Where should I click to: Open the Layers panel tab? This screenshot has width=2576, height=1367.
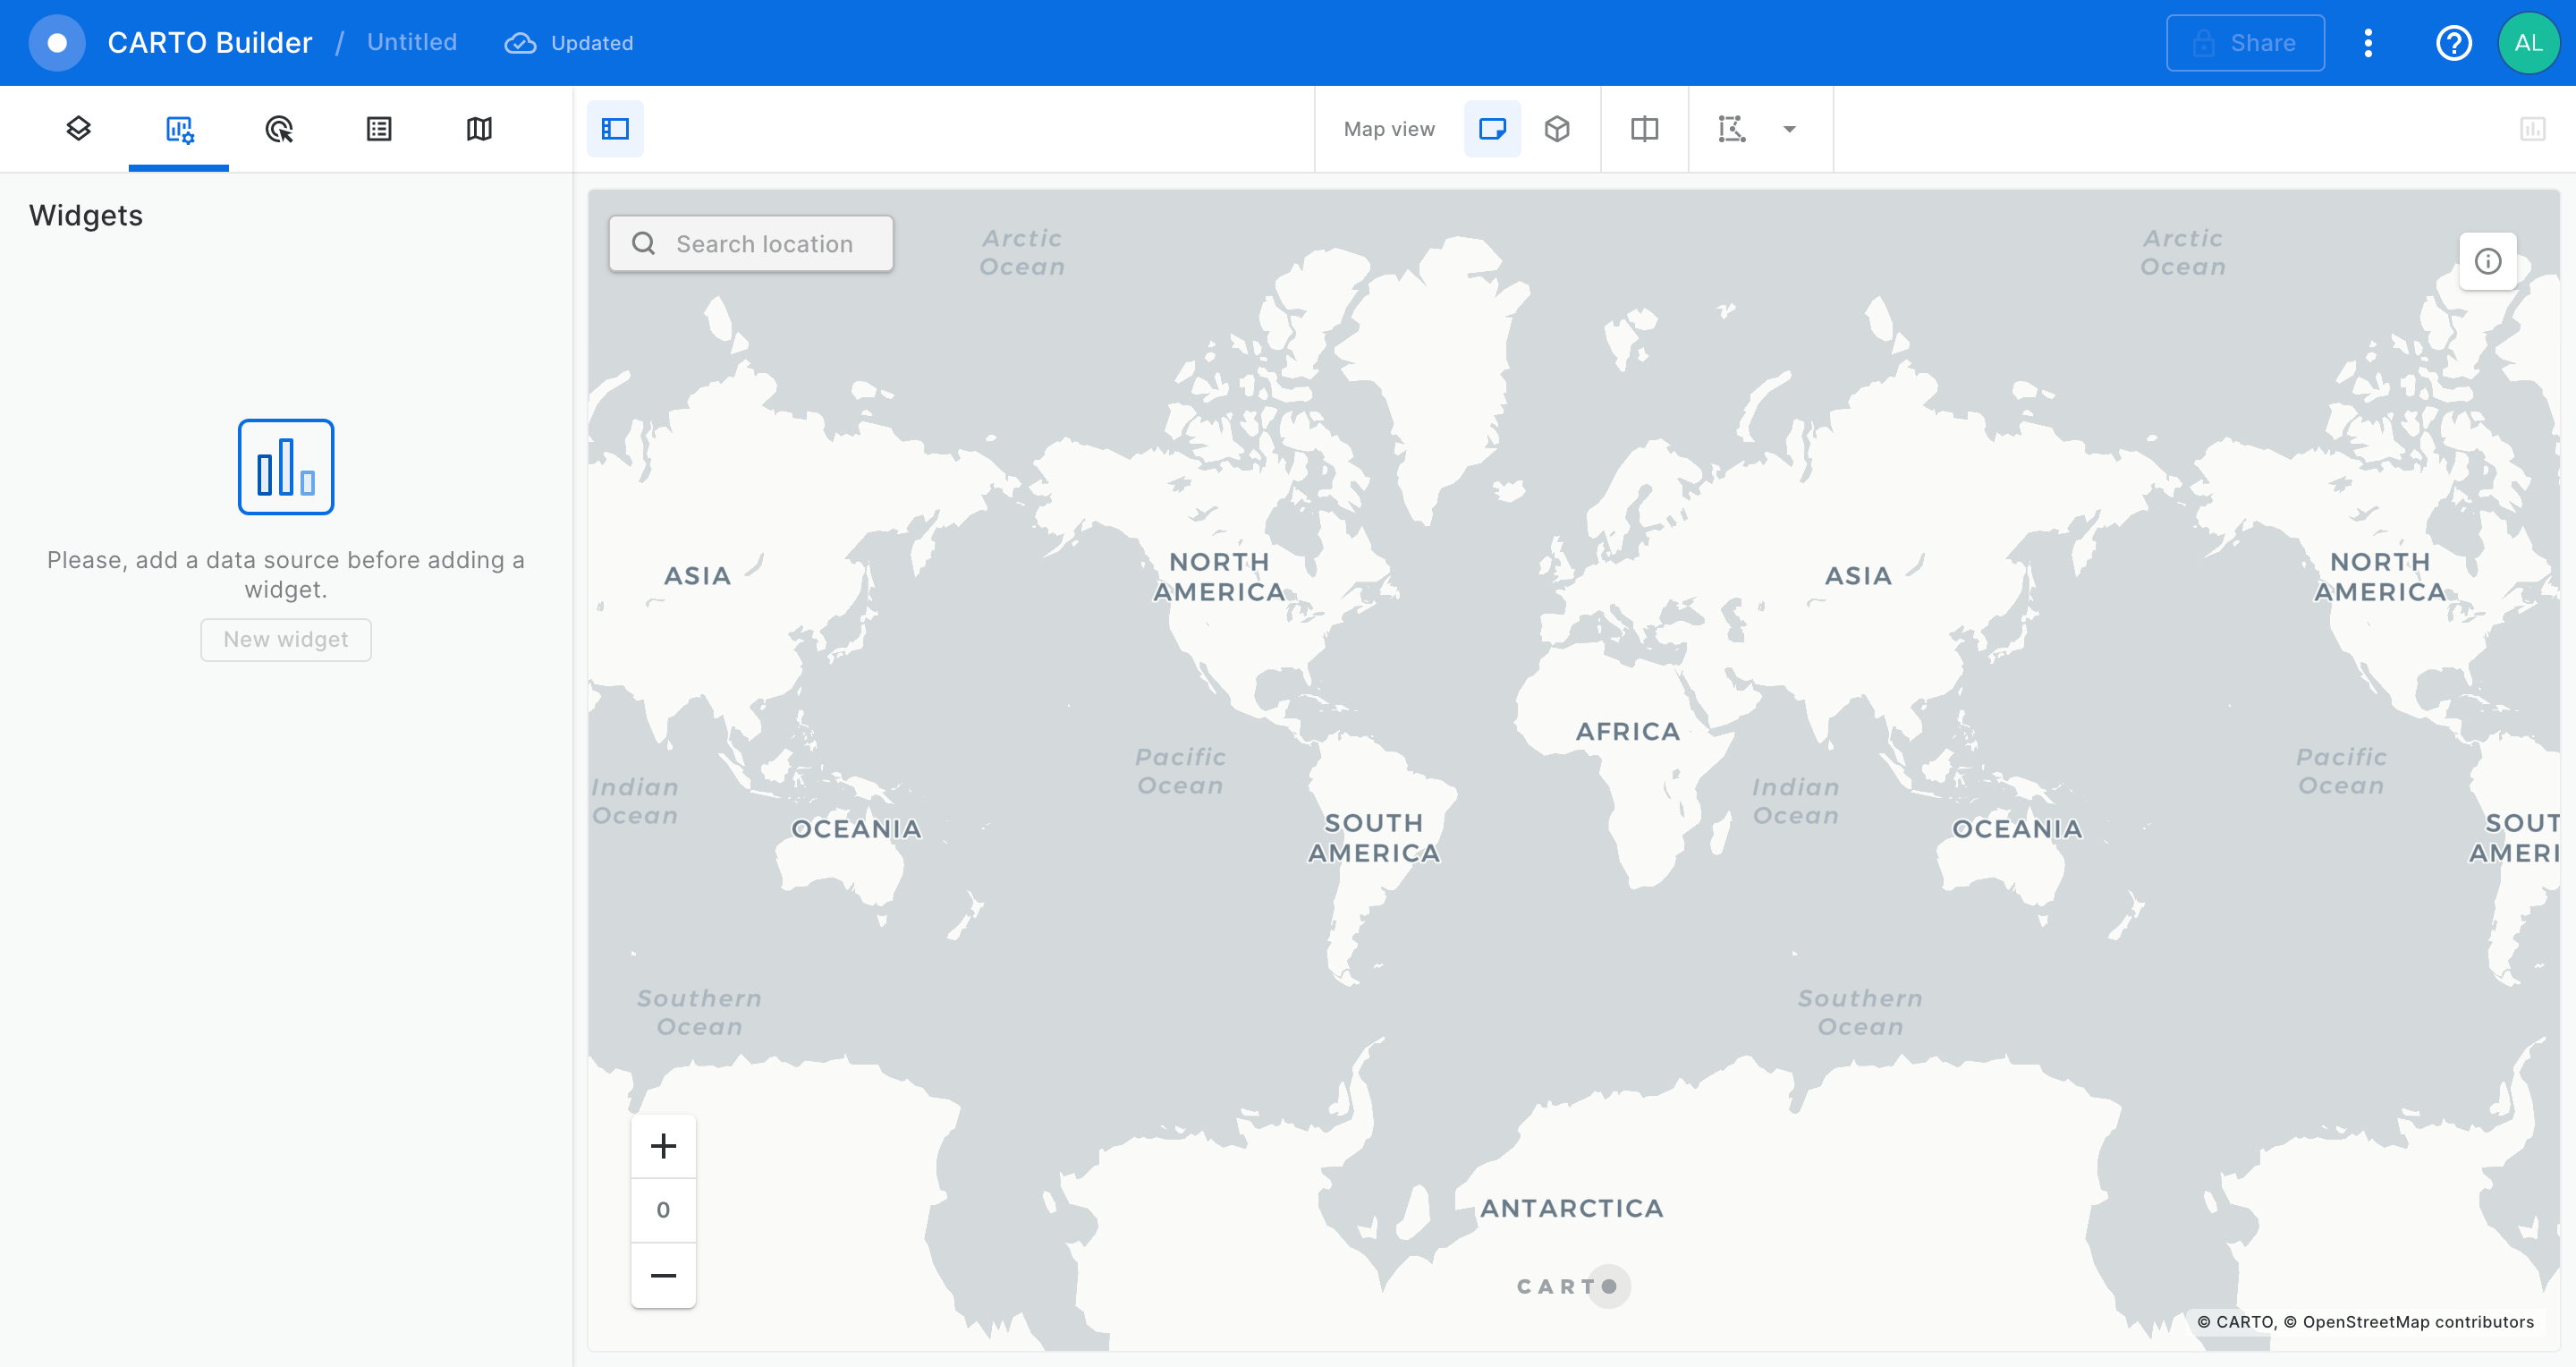coord(78,128)
